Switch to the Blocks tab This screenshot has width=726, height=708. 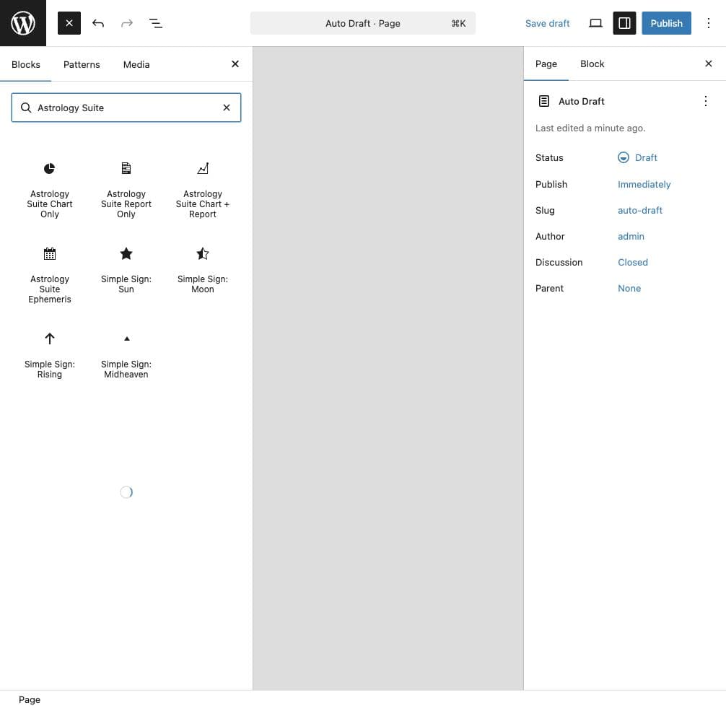(x=26, y=64)
